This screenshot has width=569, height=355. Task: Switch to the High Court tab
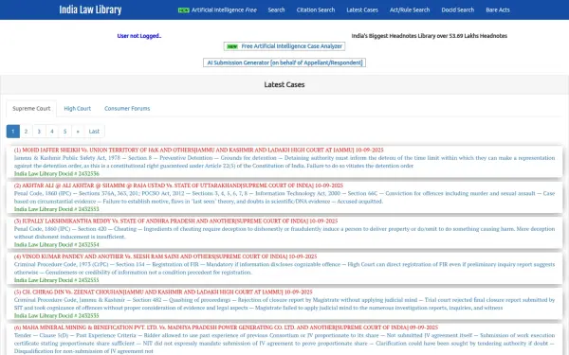pyautogui.click(x=78, y=108)
